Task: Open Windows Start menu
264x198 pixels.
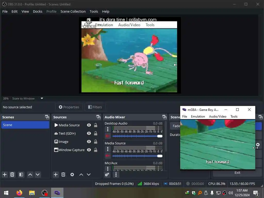Action: click(6, 193)
